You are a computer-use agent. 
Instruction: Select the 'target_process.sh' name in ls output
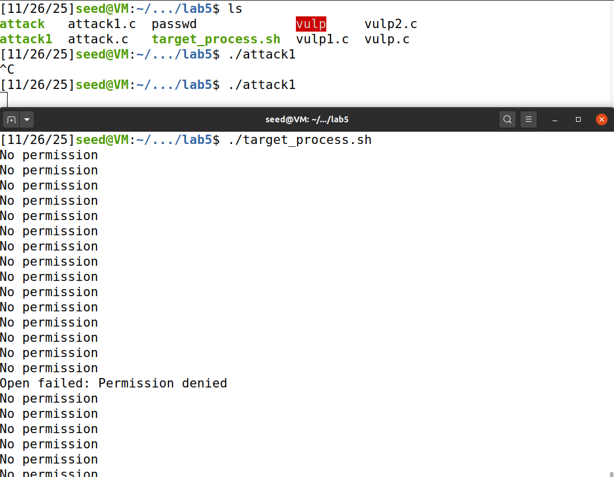point(216,39)
